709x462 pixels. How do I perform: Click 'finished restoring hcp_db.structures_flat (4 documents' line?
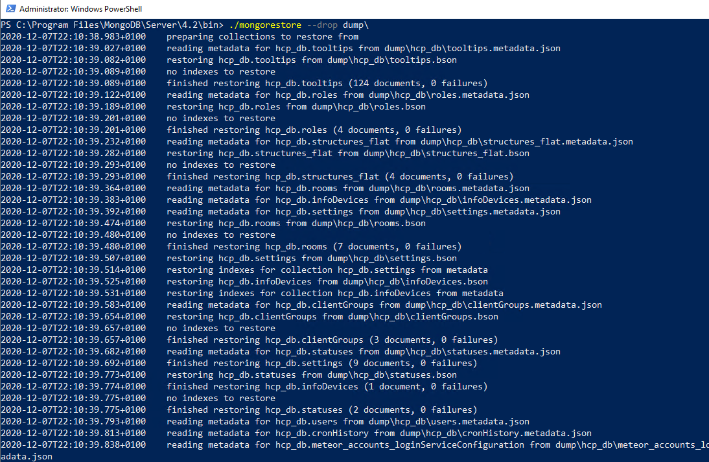pos(340,176)
